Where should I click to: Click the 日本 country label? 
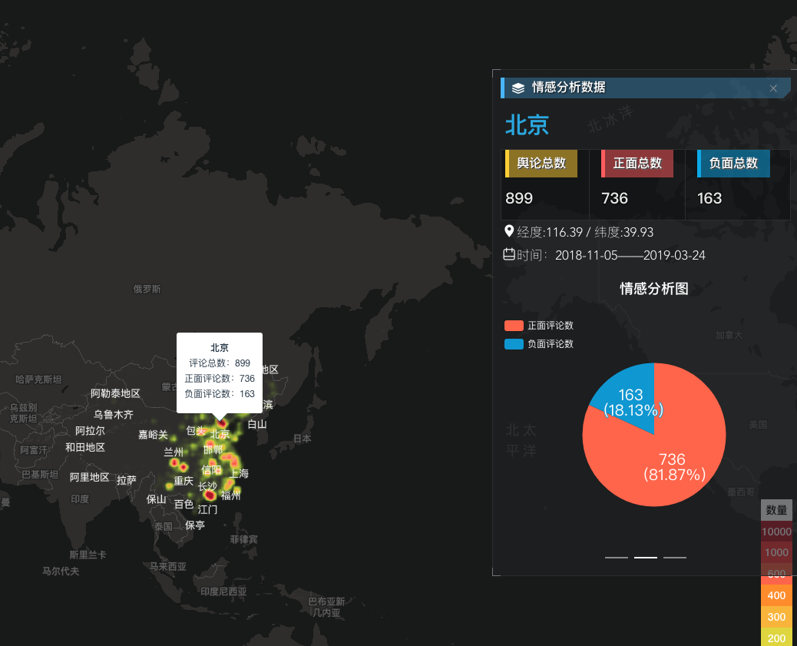click(x=303, y=439)
